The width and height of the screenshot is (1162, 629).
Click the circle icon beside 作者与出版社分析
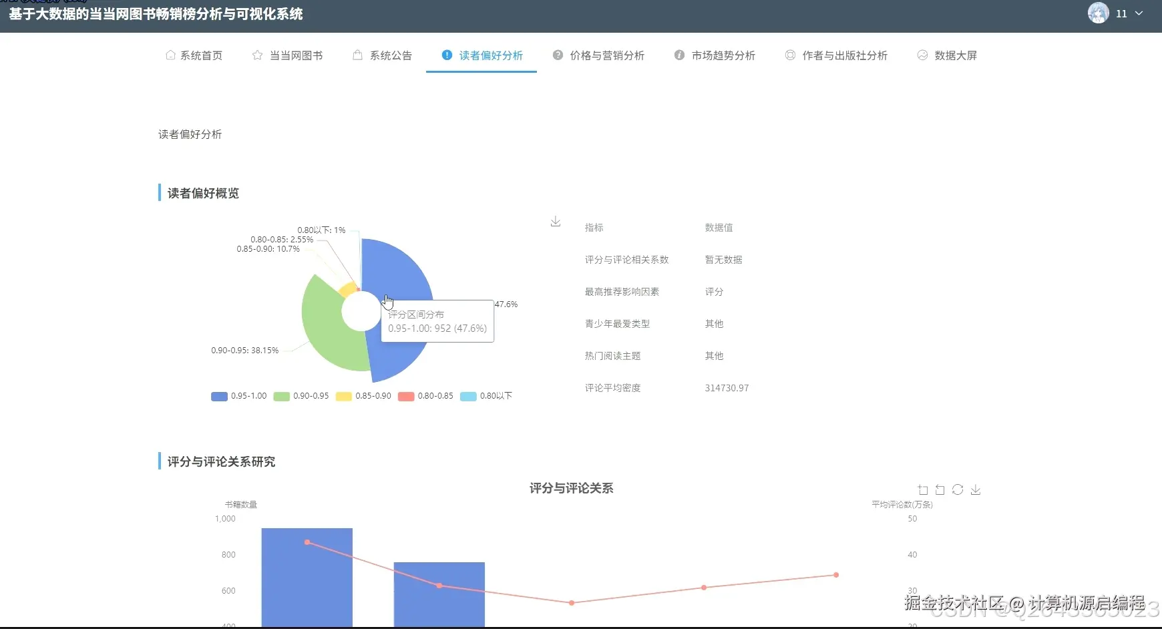click(790, 55)
